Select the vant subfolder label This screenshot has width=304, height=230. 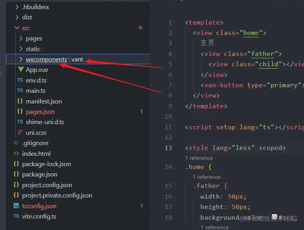tap(77, 59)
